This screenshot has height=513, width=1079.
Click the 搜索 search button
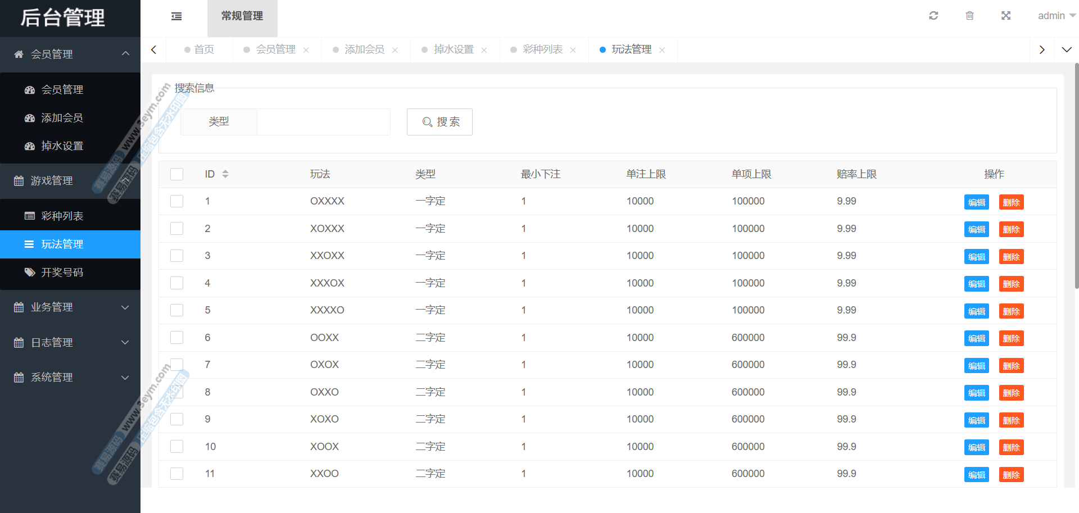click(439, 122)
